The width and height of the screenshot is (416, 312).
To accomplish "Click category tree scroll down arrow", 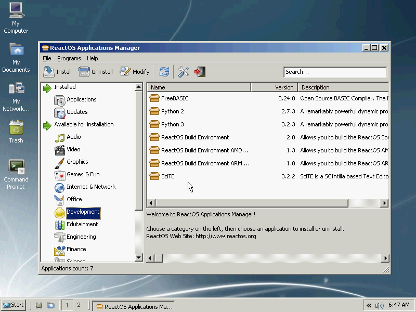I will 139,257.
